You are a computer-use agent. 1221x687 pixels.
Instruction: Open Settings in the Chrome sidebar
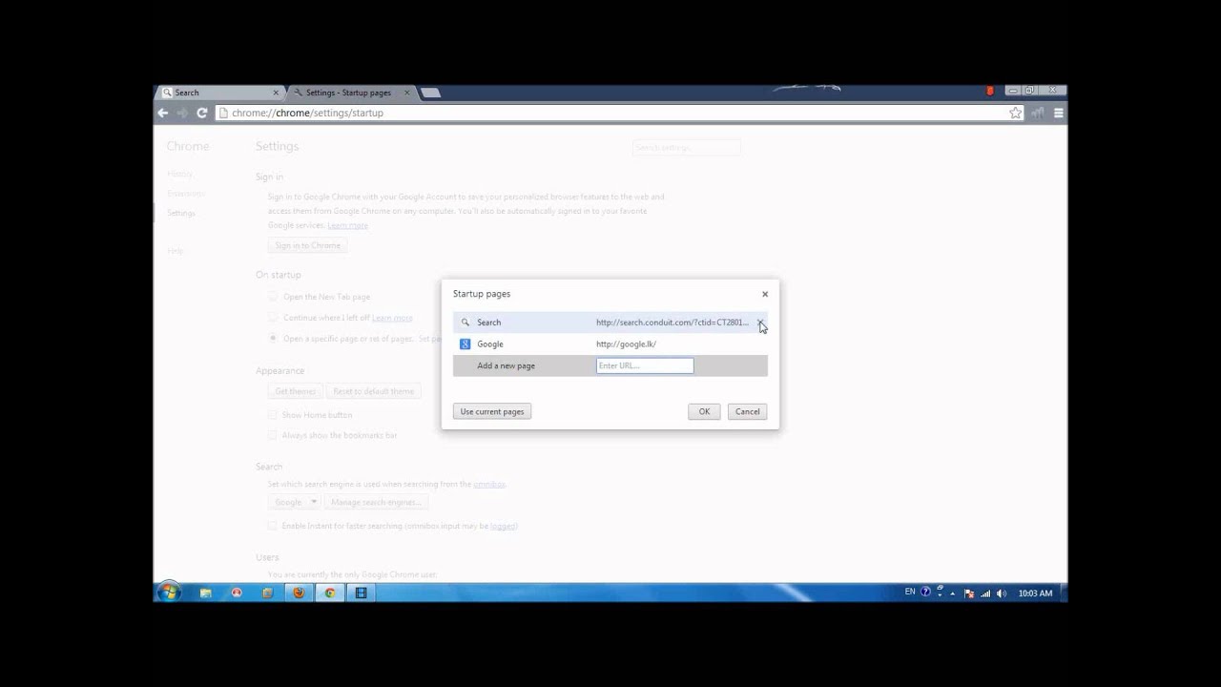tap(181, 213)
